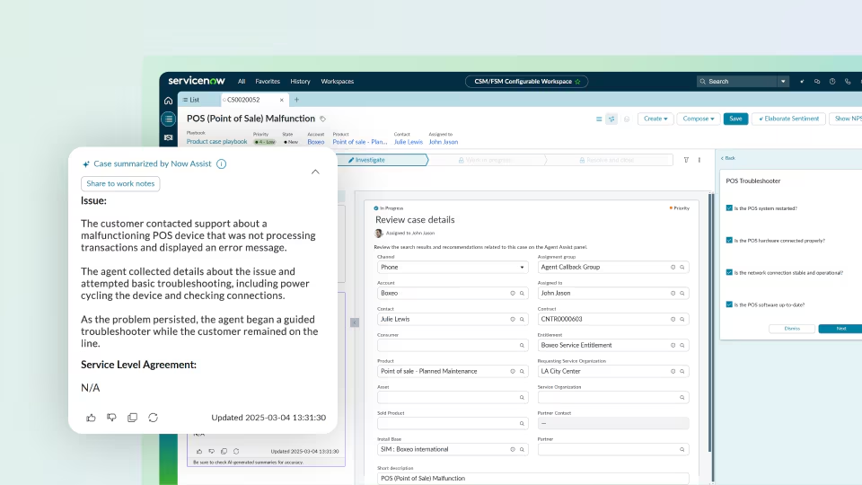Switch to the List tab

tap(194, 100)
